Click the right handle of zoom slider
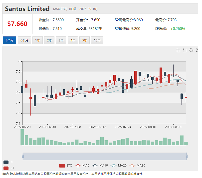The image size is (202, 178). [187, 156]
